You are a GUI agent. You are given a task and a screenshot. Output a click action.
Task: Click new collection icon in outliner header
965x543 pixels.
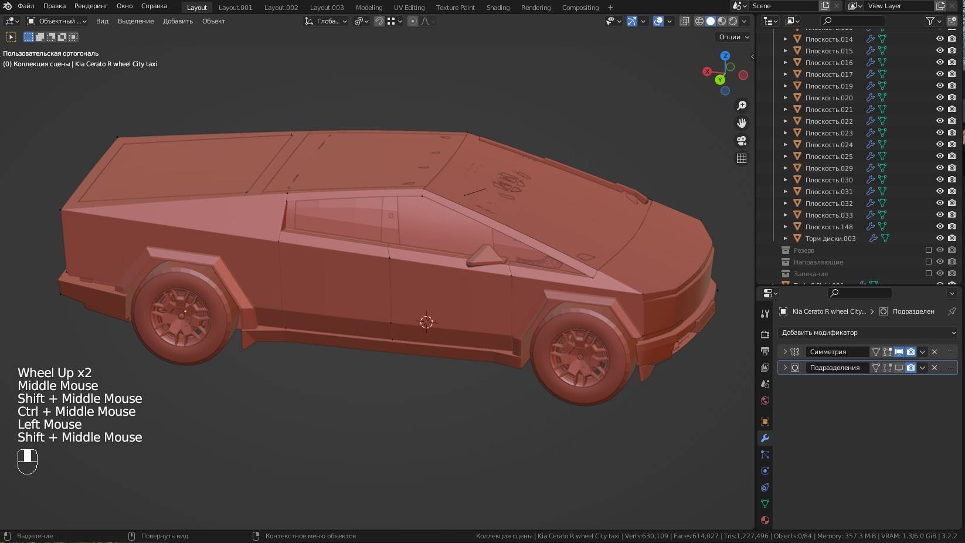tap(952, 21)
